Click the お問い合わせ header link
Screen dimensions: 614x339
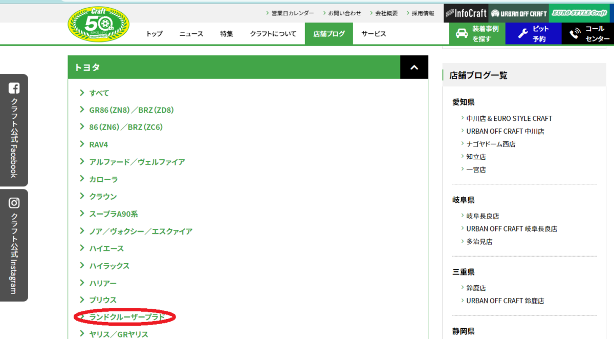point(344,13)
